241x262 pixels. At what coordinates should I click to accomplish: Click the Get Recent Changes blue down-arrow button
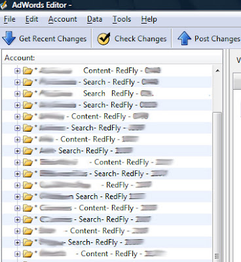click(45, 39)
